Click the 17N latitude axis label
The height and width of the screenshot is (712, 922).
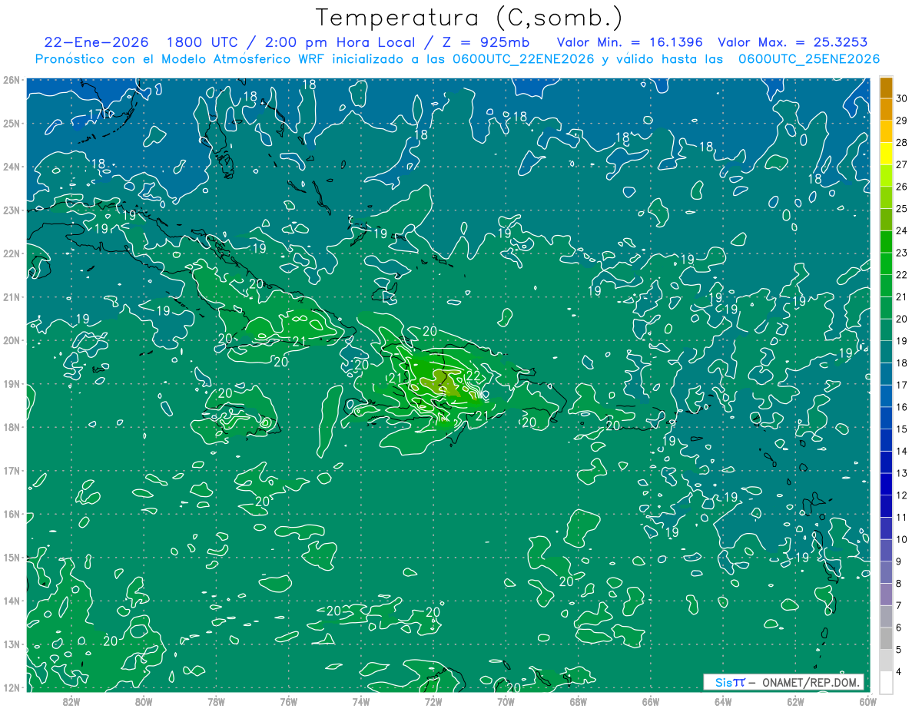click(x=11, y=470)
